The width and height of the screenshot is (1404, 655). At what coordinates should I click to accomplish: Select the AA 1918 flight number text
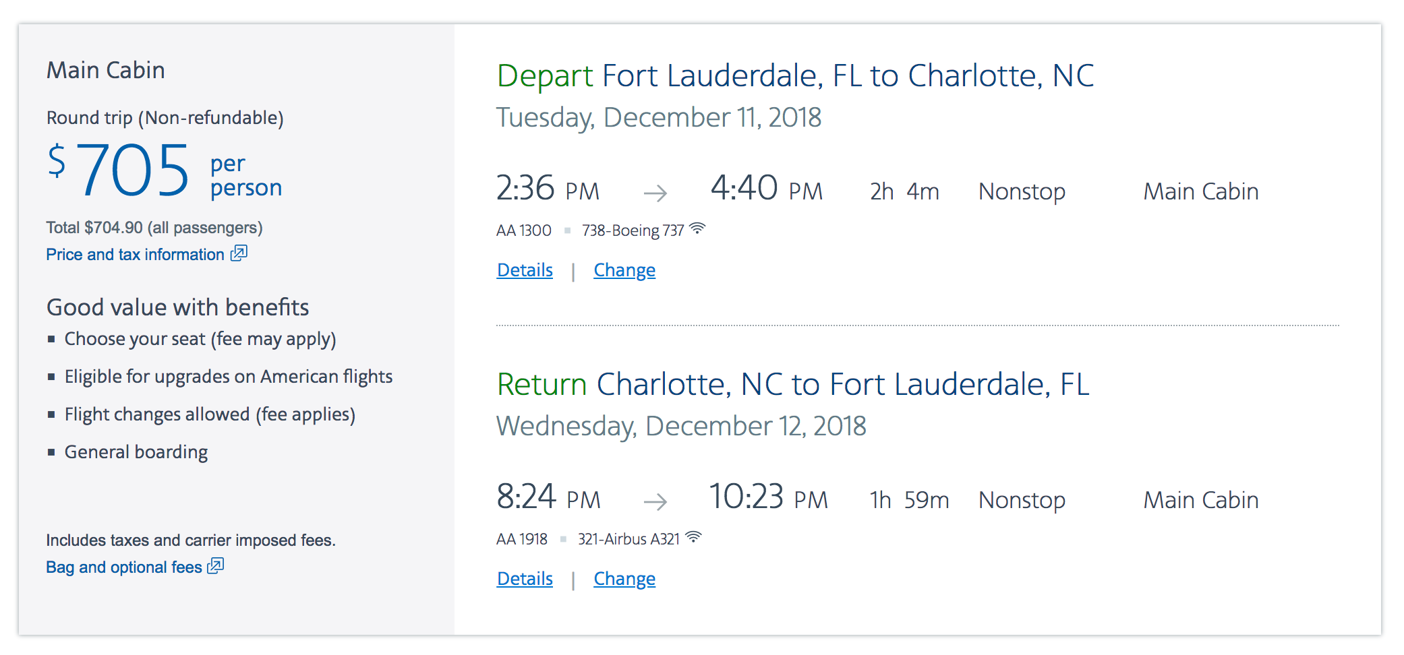(522, 539)
